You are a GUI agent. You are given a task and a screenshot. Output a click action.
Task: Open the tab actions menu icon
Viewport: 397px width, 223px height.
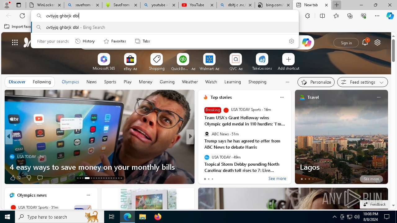(x=19, y=5)
